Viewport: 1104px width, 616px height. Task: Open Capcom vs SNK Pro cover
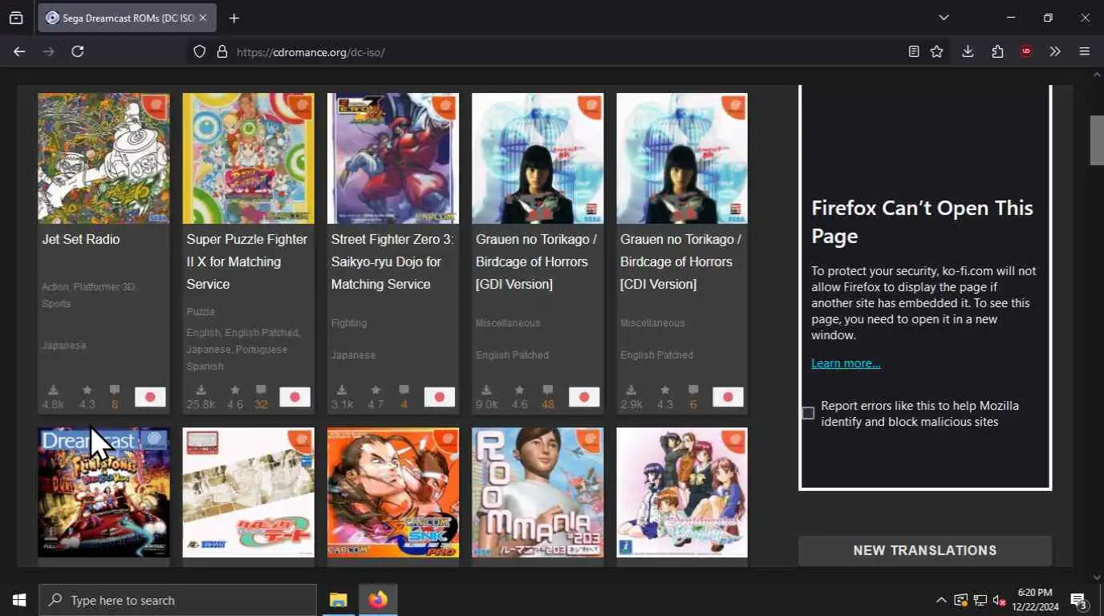click(392, 492)
